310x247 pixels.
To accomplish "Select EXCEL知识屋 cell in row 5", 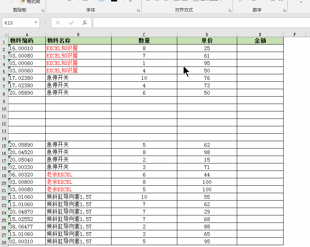I will (78, 71).
